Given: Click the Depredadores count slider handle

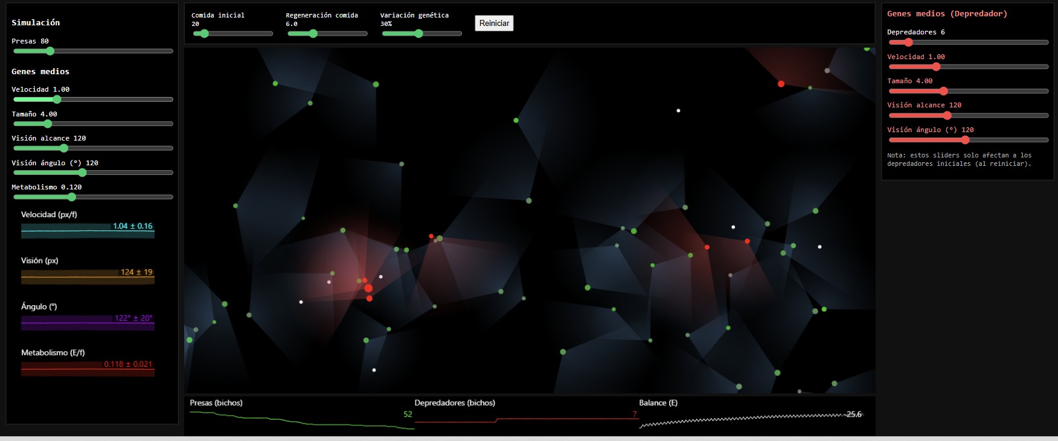Looking at the screenshot, I should [908, 42].
